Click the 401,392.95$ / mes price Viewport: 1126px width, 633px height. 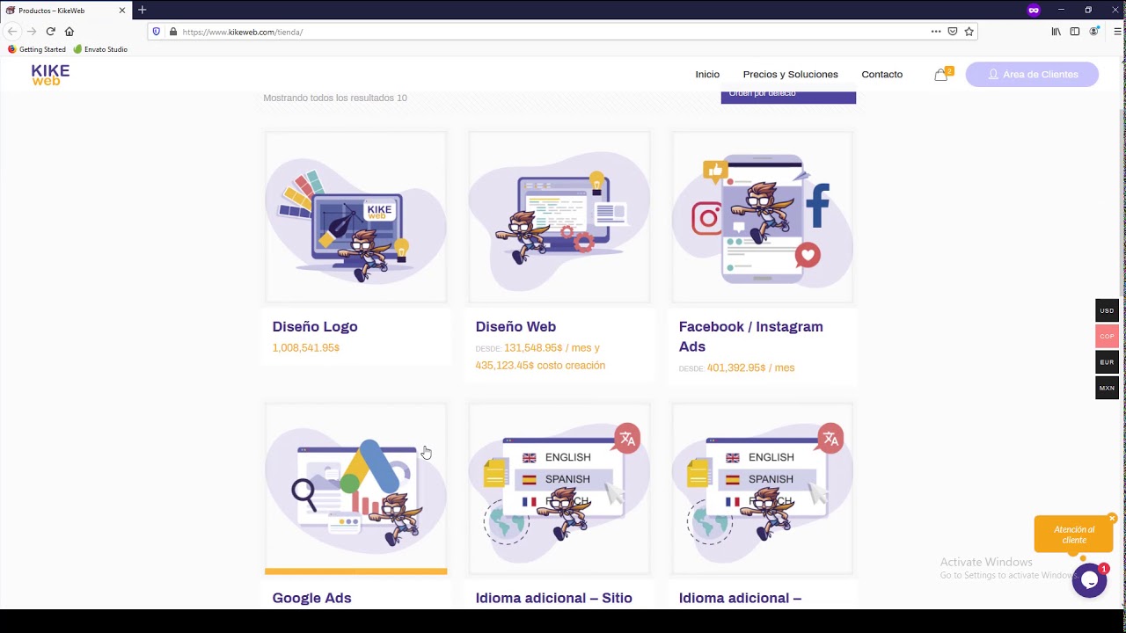(750, 368)
